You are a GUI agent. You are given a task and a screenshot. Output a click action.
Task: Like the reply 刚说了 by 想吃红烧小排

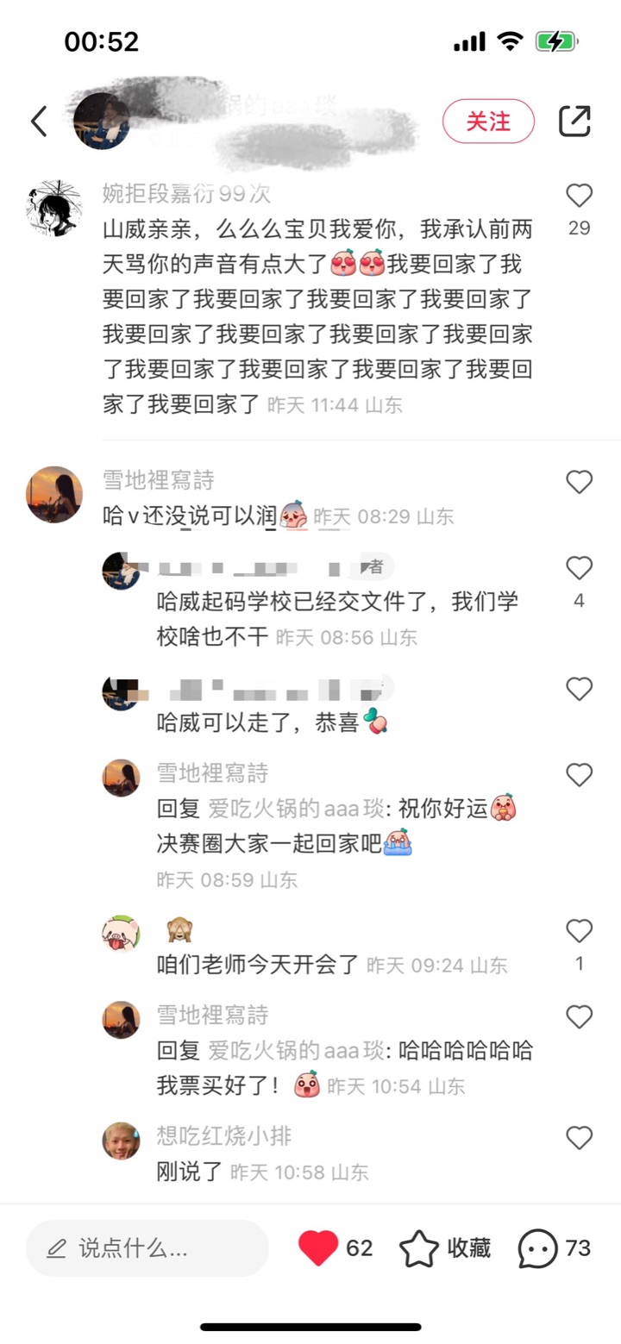(x=579, y=1138)
